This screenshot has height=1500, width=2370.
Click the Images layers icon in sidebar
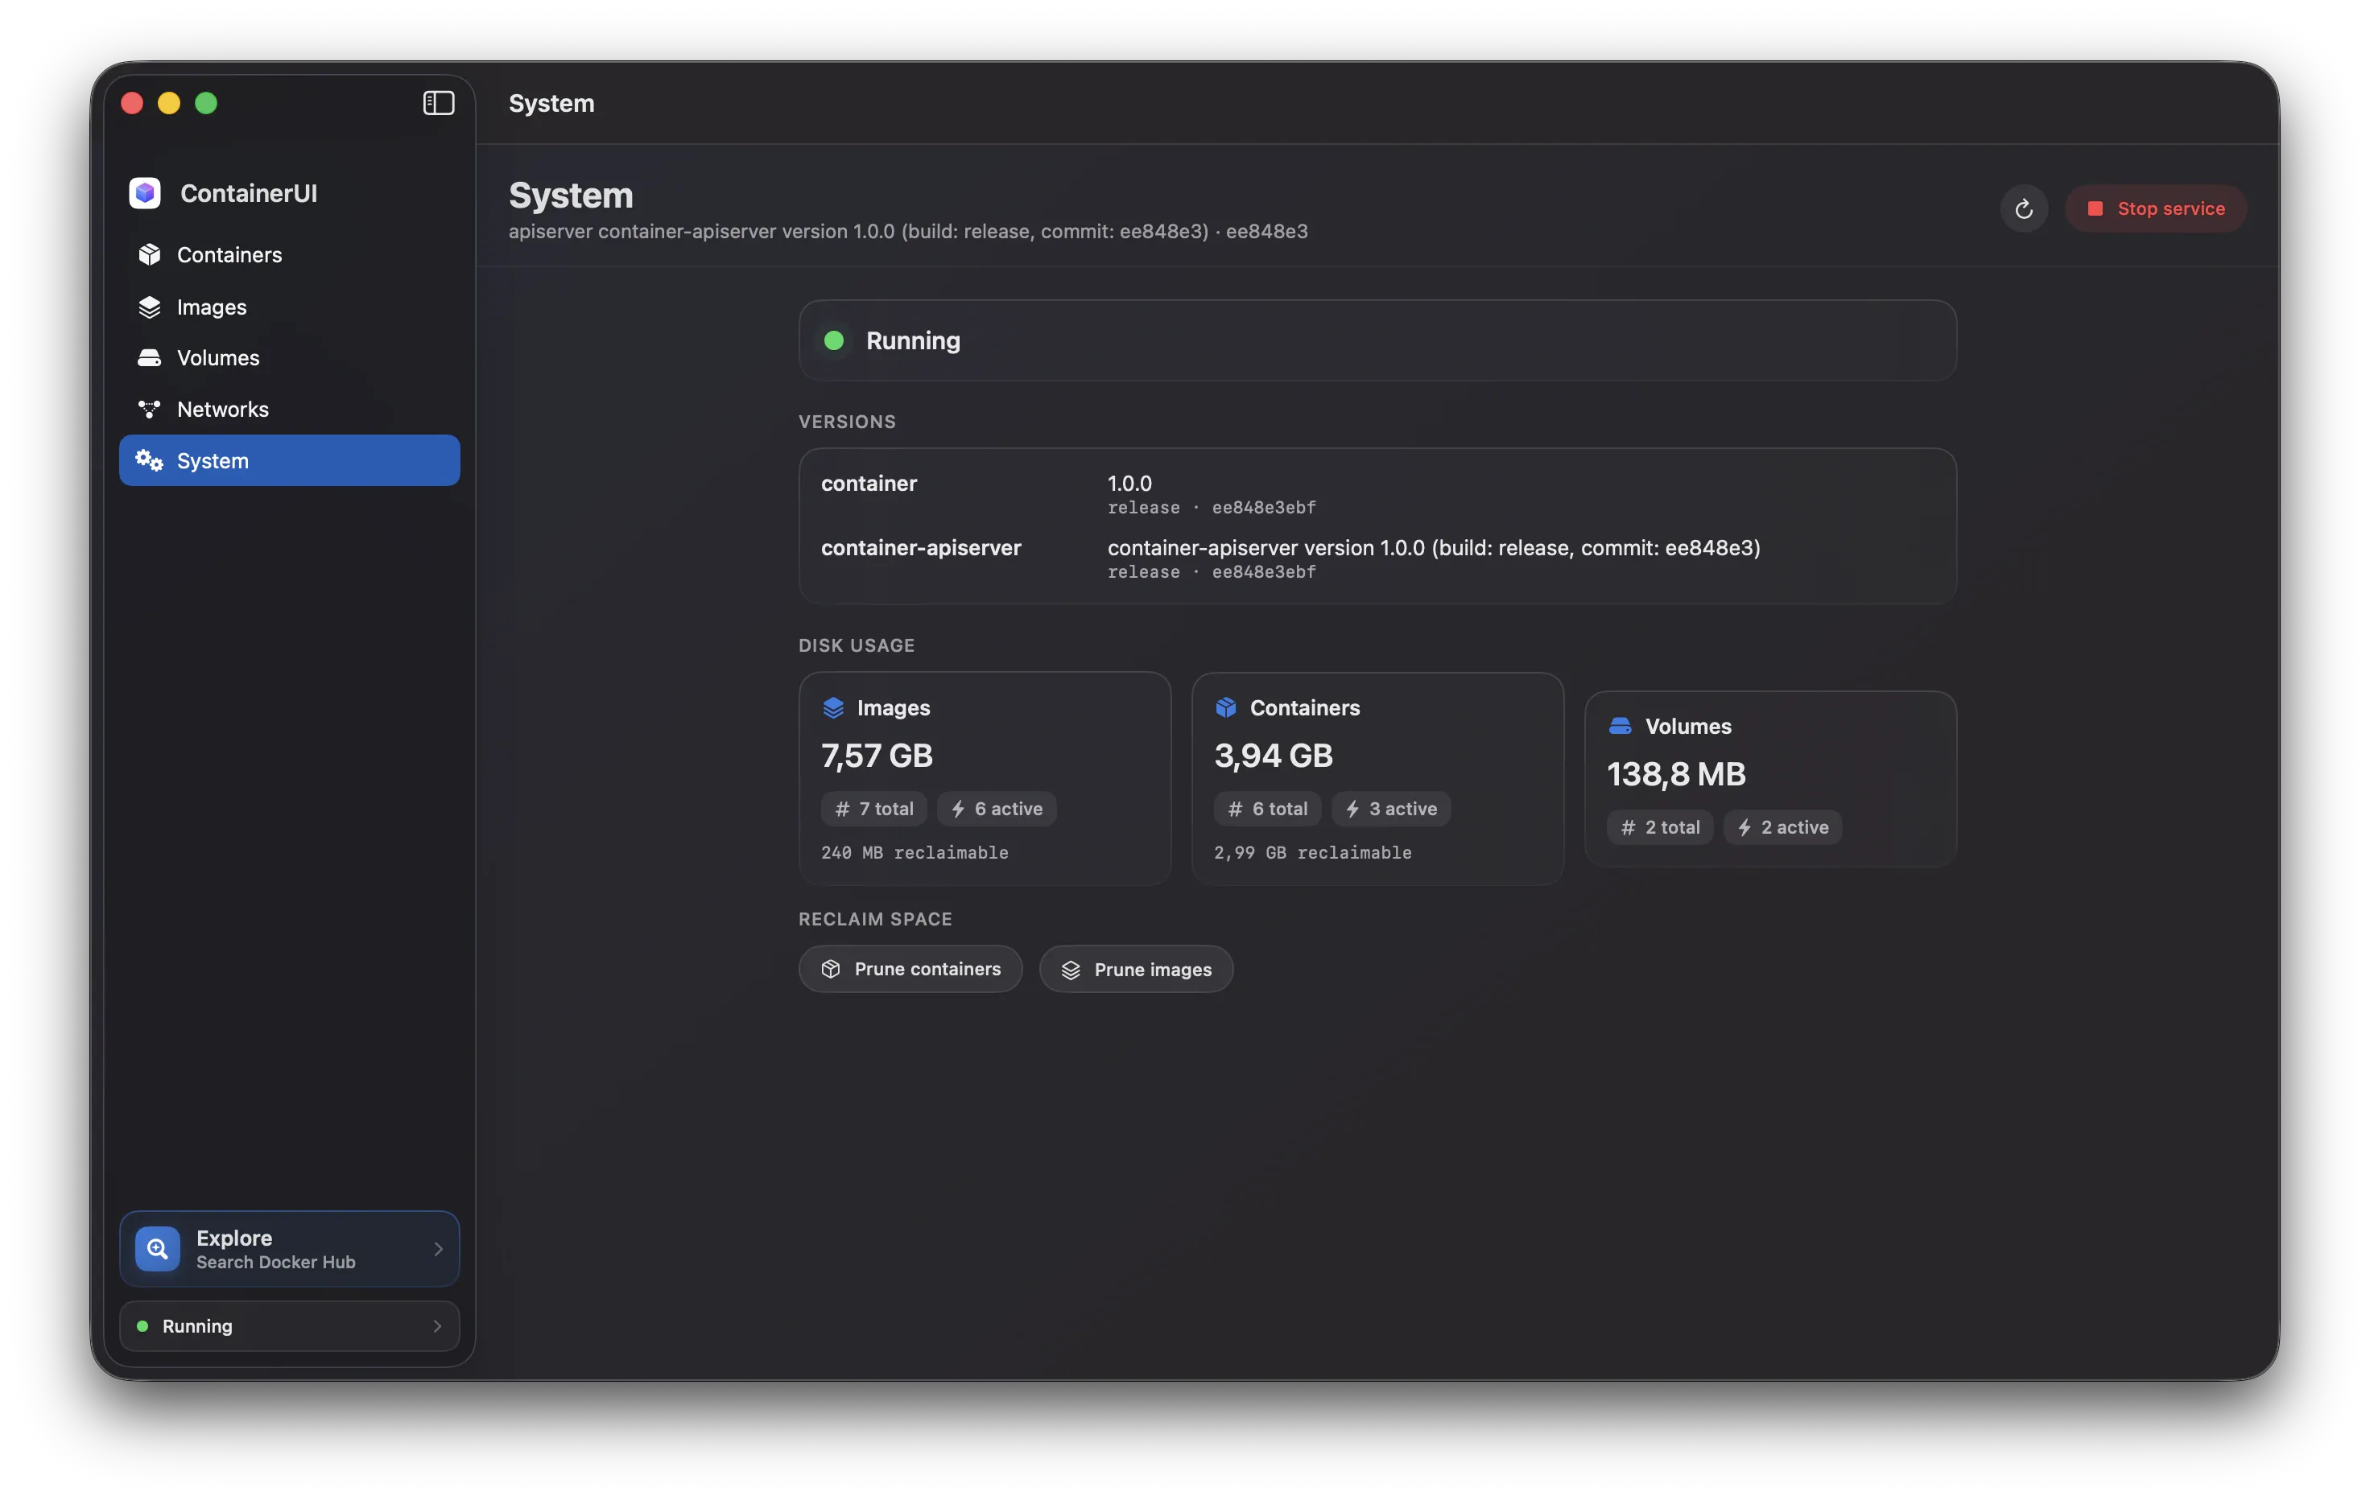click(150, 307)
